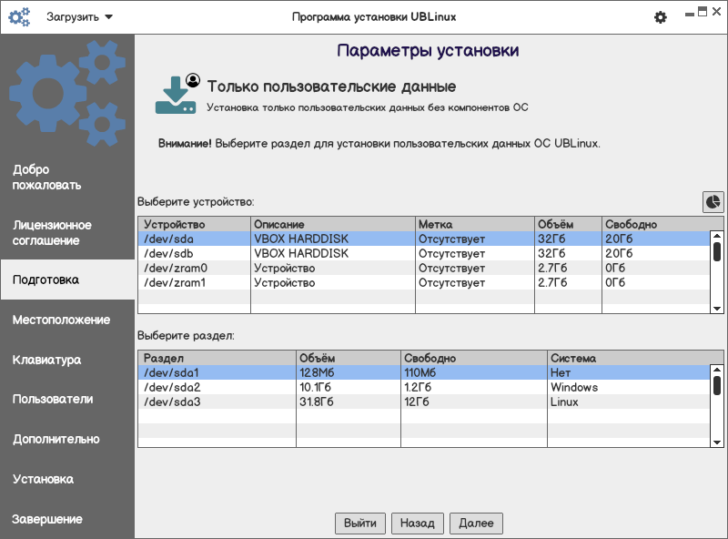The width and height of the screenshot is (728, 539).
Task: Sort partitions by Система column header
Action: pos(628,358)
